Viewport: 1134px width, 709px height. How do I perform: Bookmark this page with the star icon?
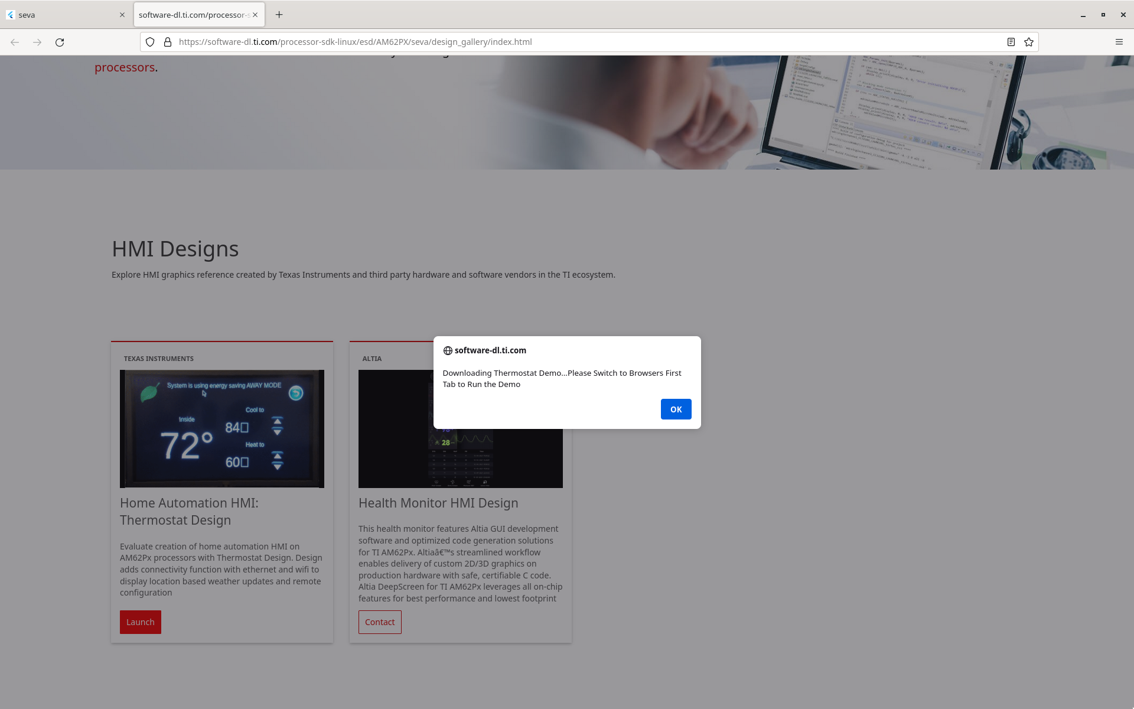click(x=1029, y=42)
